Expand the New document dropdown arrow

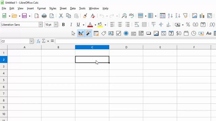coord(9,16)
